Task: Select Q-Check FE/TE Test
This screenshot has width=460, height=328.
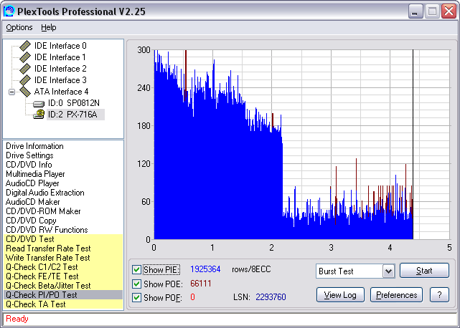Action: pyautogui.click(x=63, y=276)
